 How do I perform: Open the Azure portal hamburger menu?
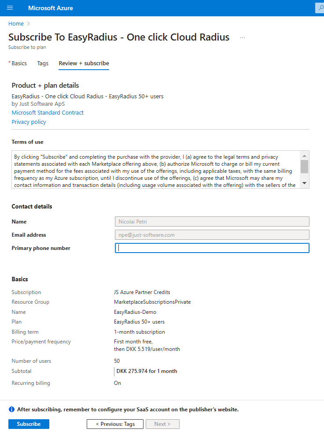coord(10,8)
